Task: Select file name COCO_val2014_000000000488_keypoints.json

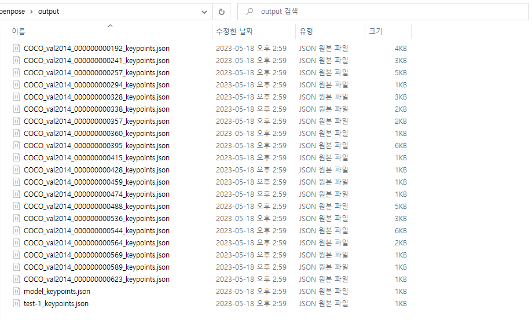Action: tap(97, 207)
